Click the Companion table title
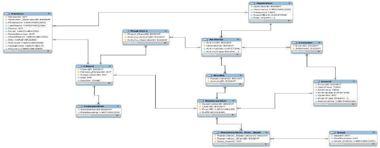Image resolution: width=380 pixels, height=148 pixels. click(x=94, y=107)
